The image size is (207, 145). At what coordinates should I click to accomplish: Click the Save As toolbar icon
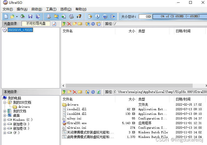click(x=38, y=17)
